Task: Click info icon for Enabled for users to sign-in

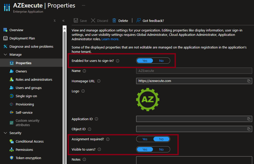Action: (x=118, y=61)
